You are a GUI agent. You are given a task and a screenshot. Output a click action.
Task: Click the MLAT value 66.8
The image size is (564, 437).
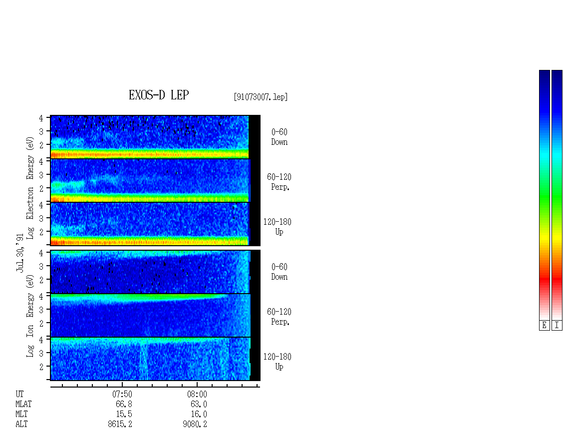click(124, 404)
